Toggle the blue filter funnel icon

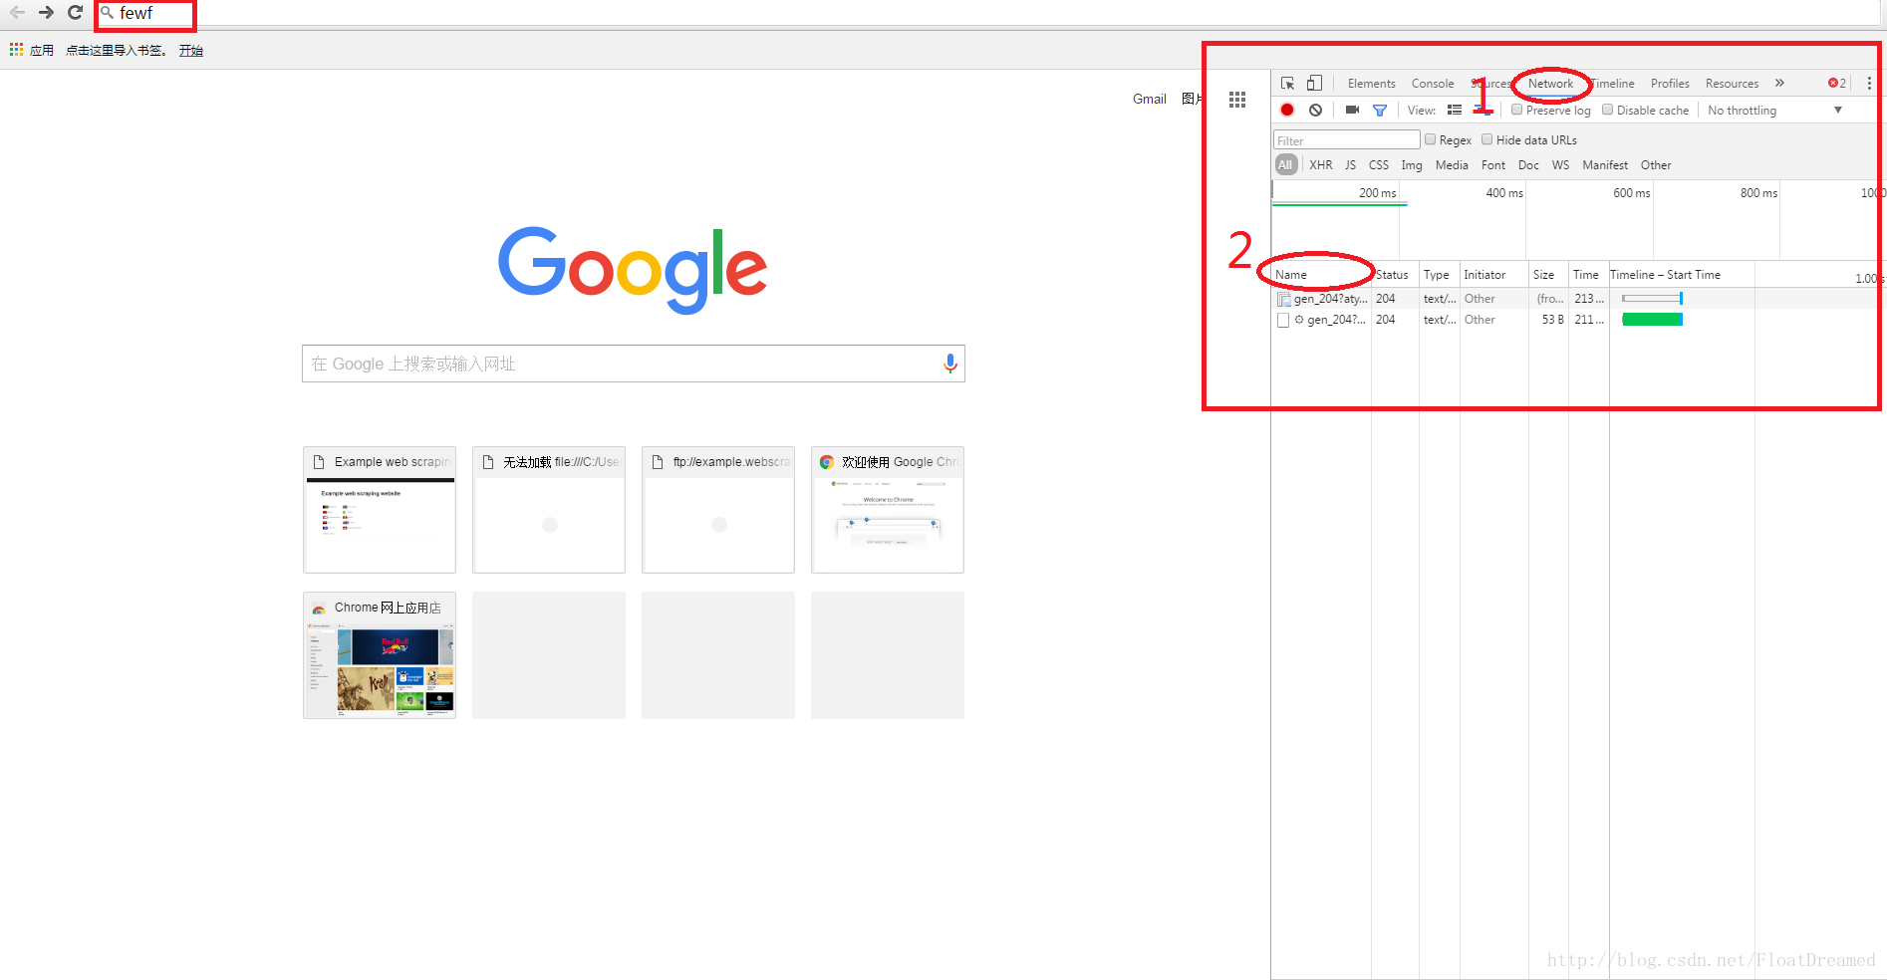click(x=1380, y=111)
